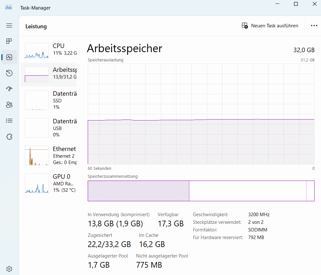Click the Task-Manager app icon in title bar
This screenshot has width=321, height=275.
(9, 8)
